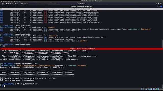Click the Impacket v0.12.0 copyright line

tap(32, 67)
